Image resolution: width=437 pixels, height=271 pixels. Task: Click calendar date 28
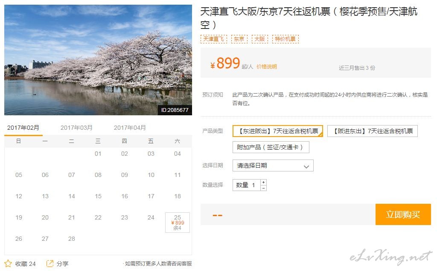click(72, 239)
